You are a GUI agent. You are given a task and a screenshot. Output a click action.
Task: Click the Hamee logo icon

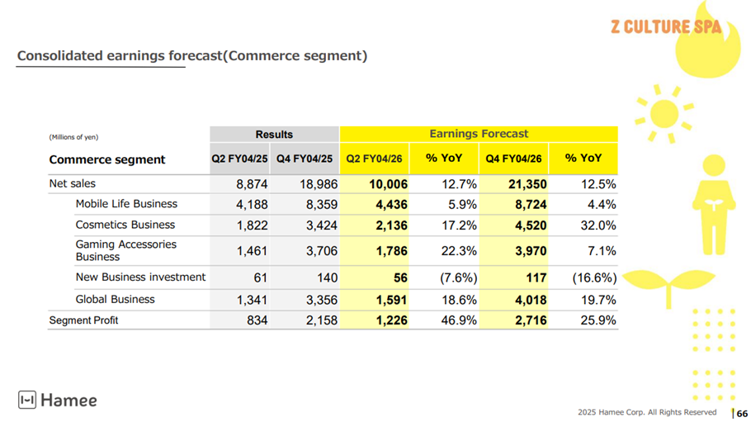[x=26, y=401]
